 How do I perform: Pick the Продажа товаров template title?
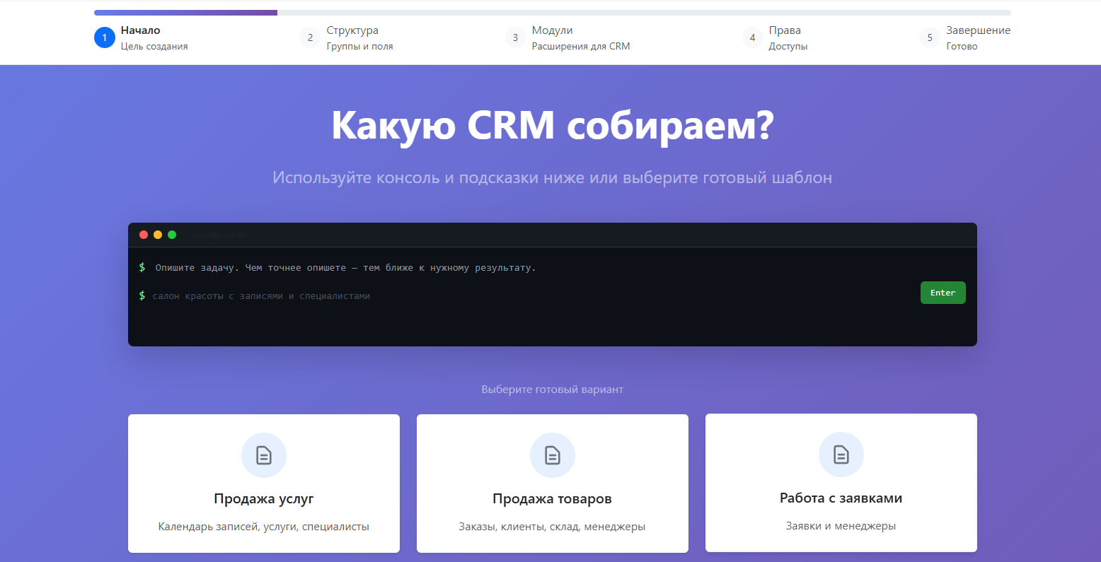point(552,498)
